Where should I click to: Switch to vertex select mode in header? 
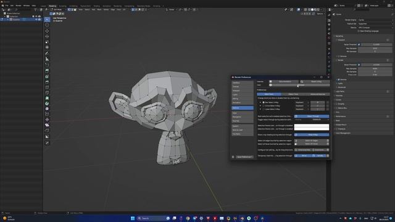pos(69,10)
